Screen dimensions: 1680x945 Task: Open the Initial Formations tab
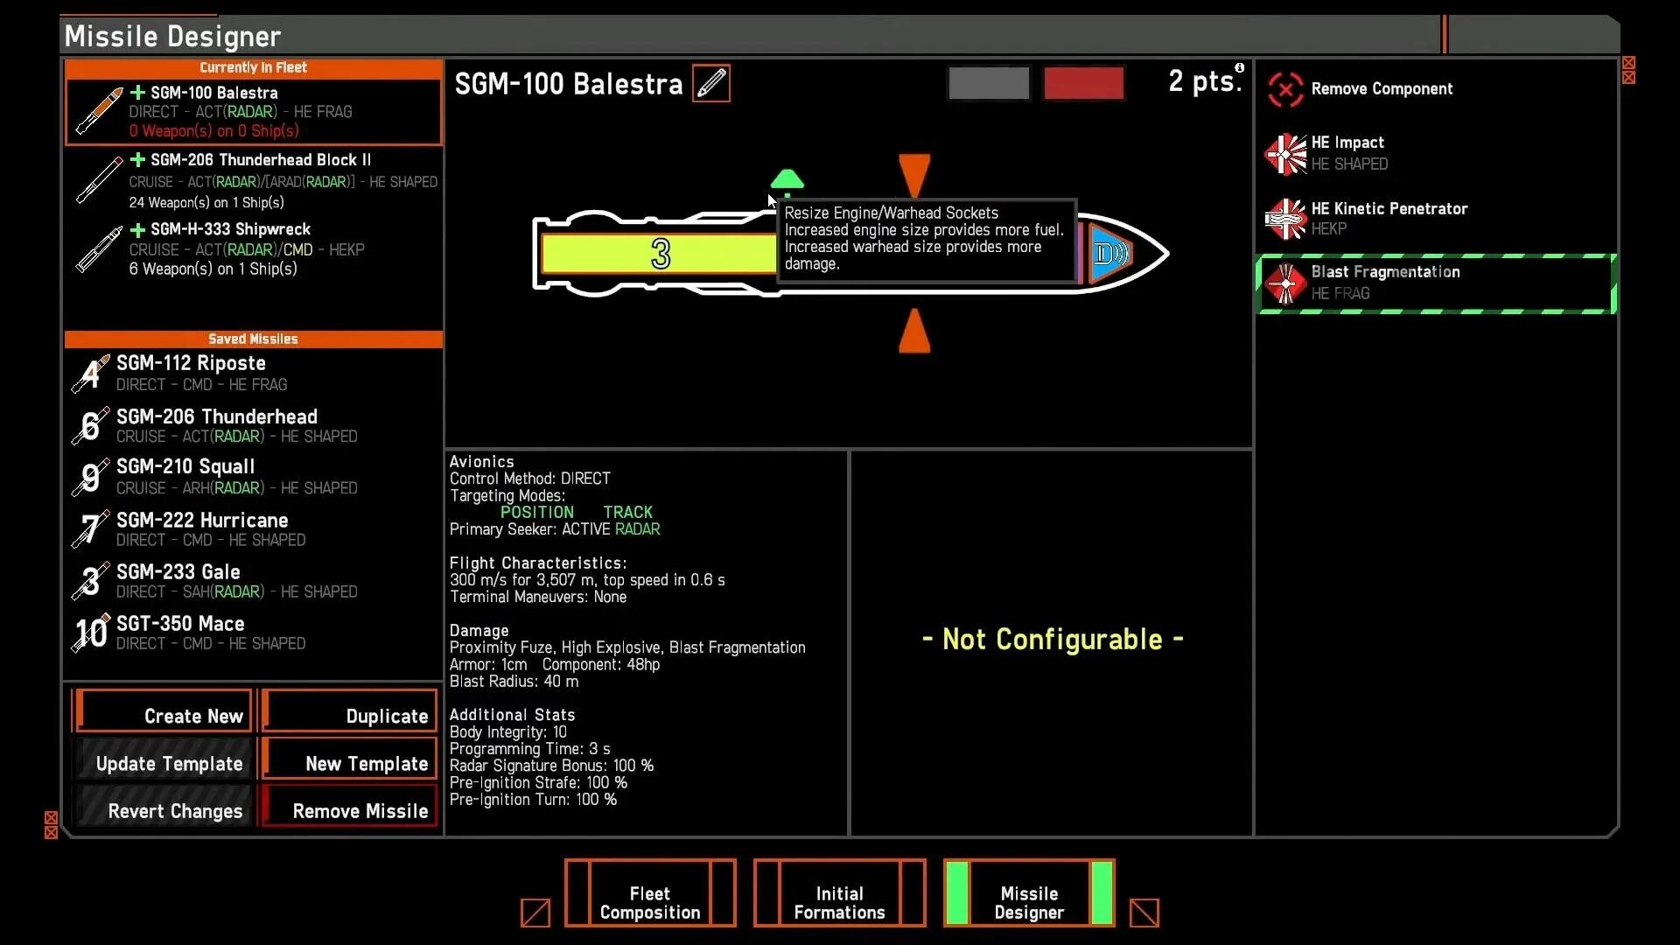tap(839, 903)
